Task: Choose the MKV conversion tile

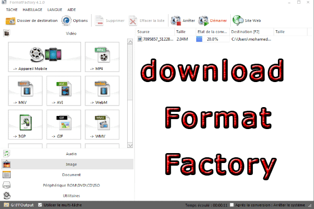Action: coord(25,90)
